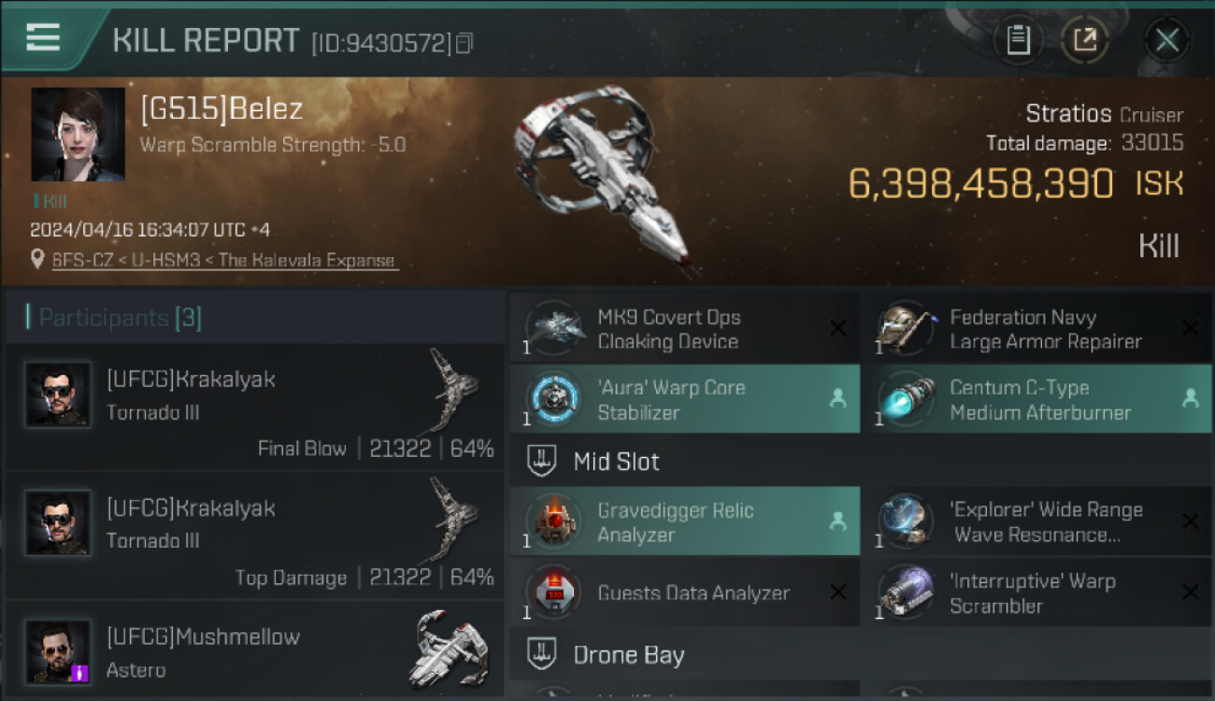Share the kill report externally
This screenshot has width=1215, height=701.
(1085, 40)
